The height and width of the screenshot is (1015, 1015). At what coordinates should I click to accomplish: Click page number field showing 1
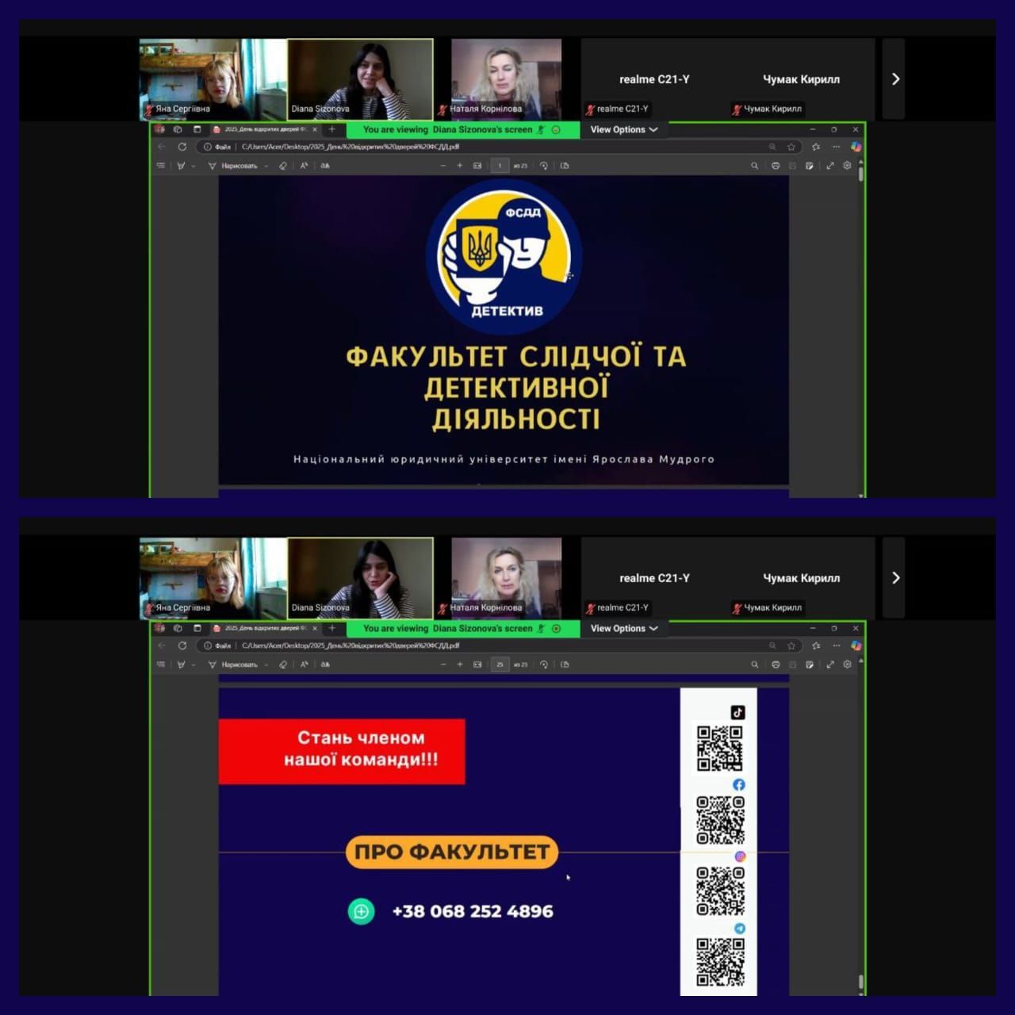[x=500, y=166]
